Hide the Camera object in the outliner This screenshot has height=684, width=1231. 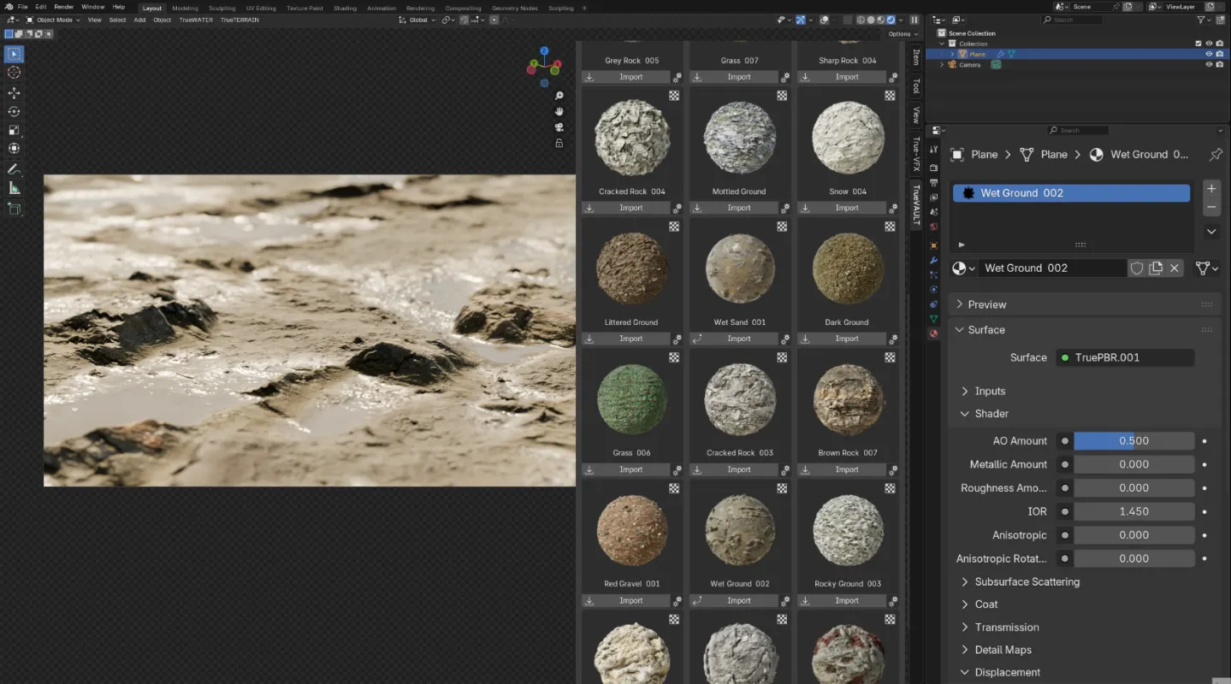(1209, 64)
